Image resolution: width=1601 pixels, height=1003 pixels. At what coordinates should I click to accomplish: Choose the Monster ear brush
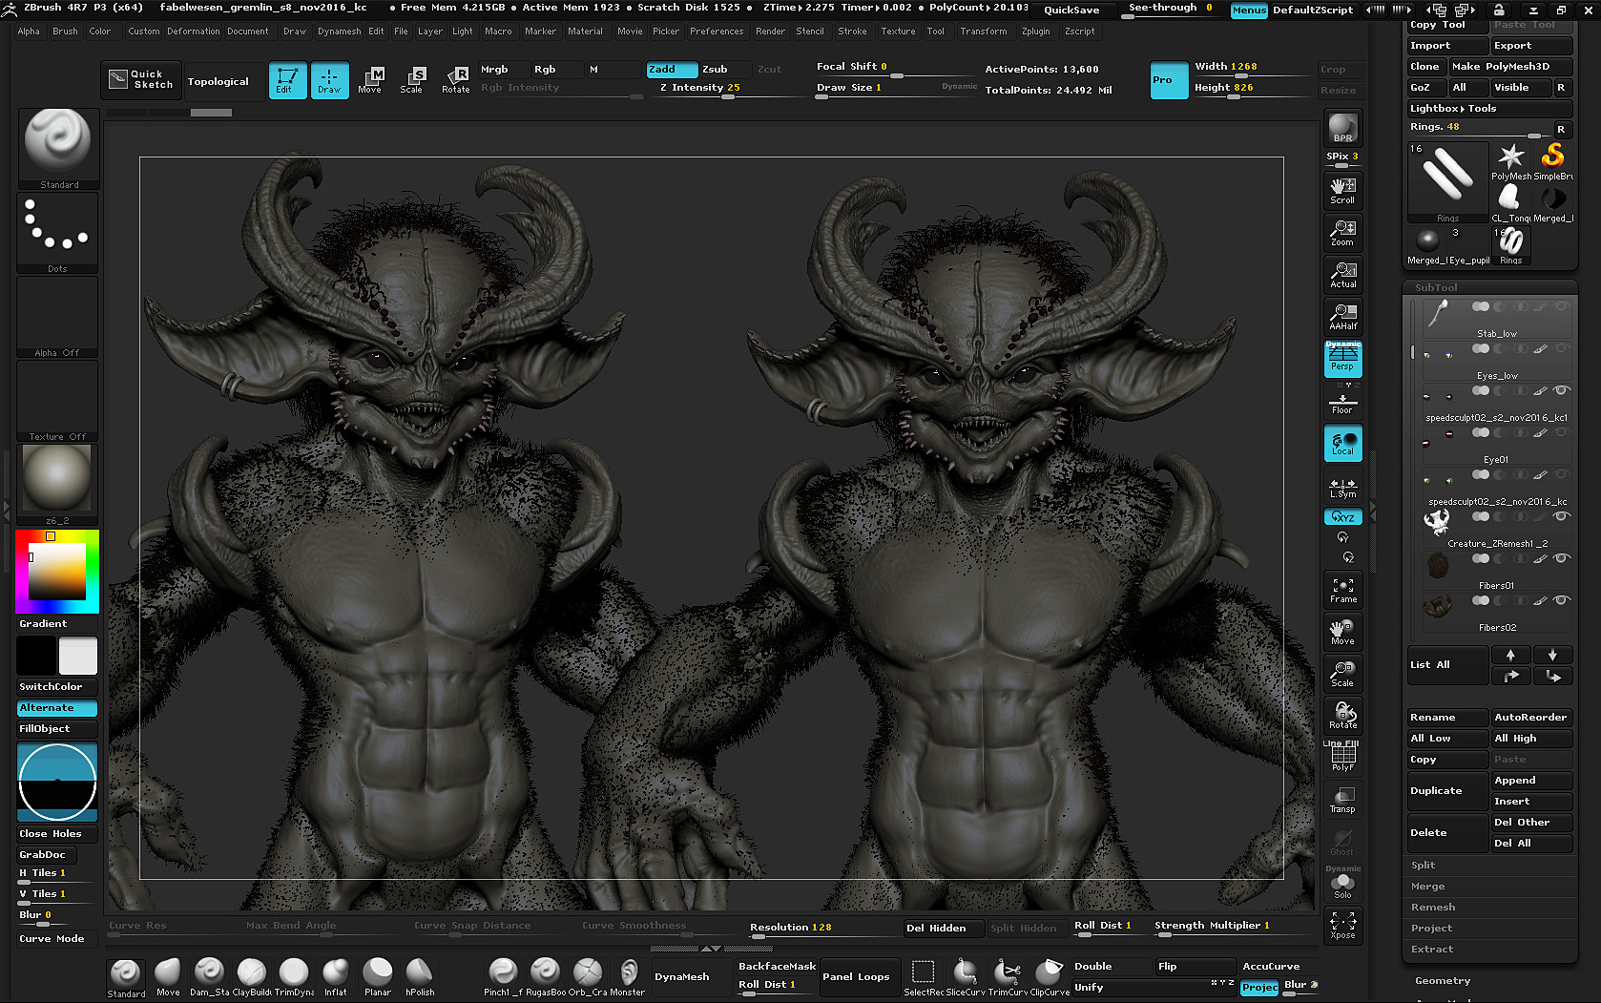click(x=628, y=977)
